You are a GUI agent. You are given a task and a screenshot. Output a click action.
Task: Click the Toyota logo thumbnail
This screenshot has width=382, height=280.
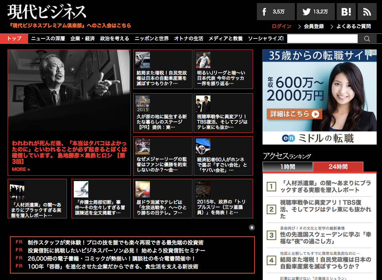tap(203, 146)
